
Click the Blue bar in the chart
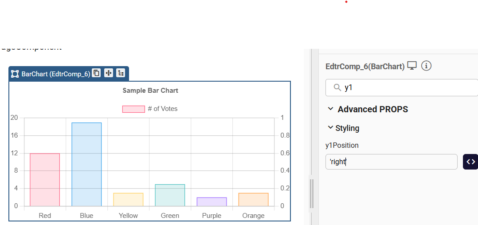click(86, 164)
